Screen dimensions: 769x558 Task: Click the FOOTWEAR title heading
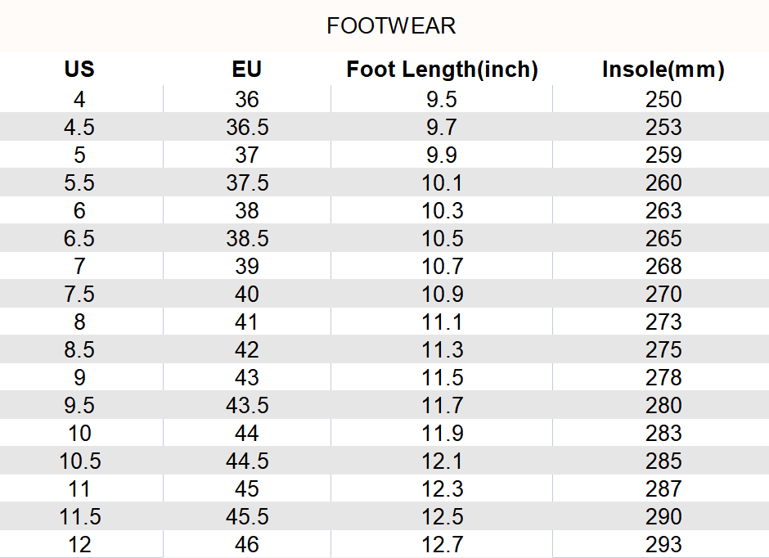point(391,26)
